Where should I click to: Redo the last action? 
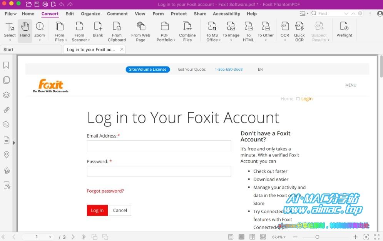point(70,4)
